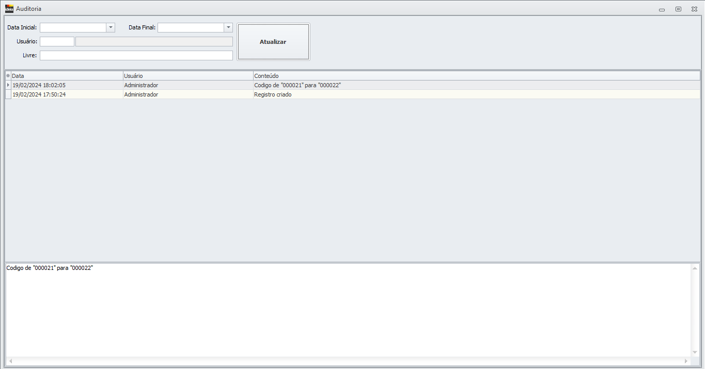Sort by the Conteúdo column header

point(475,76)
